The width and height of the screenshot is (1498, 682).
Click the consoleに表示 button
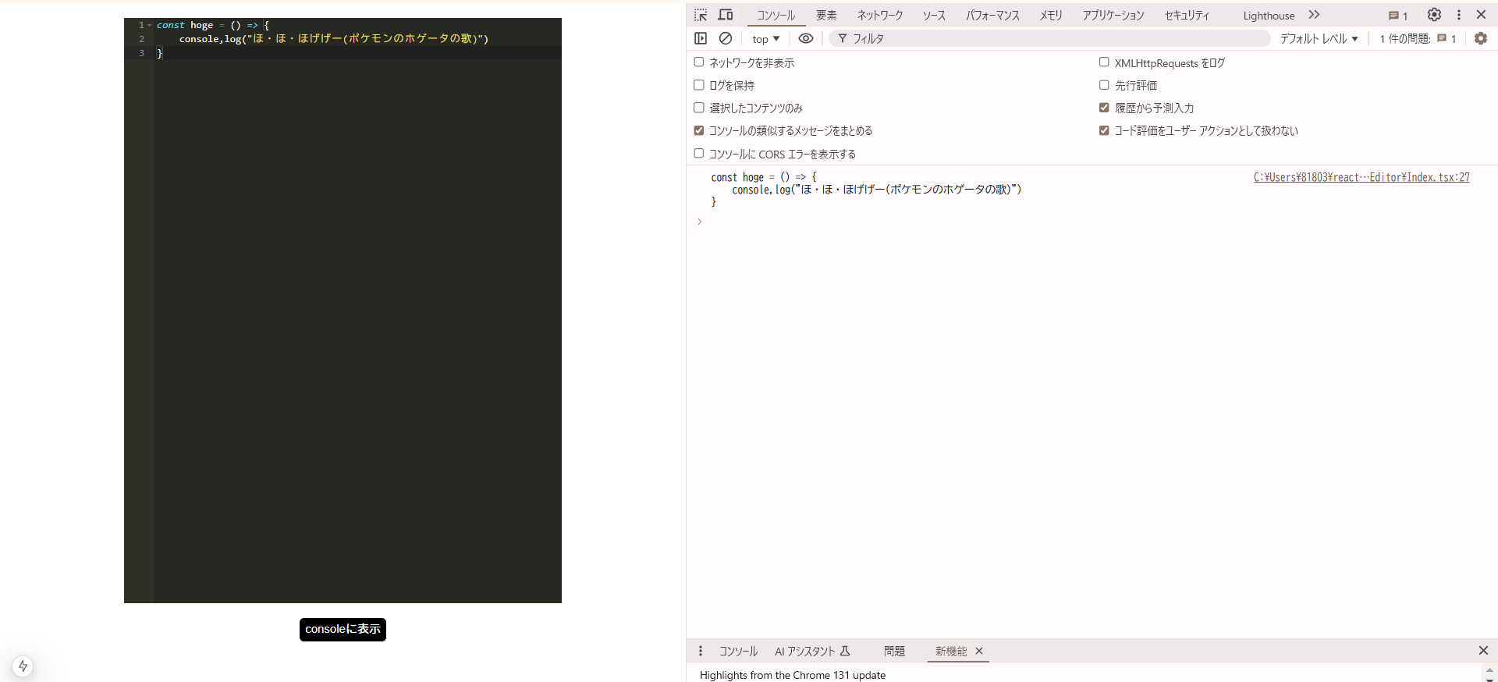point(343,629)
